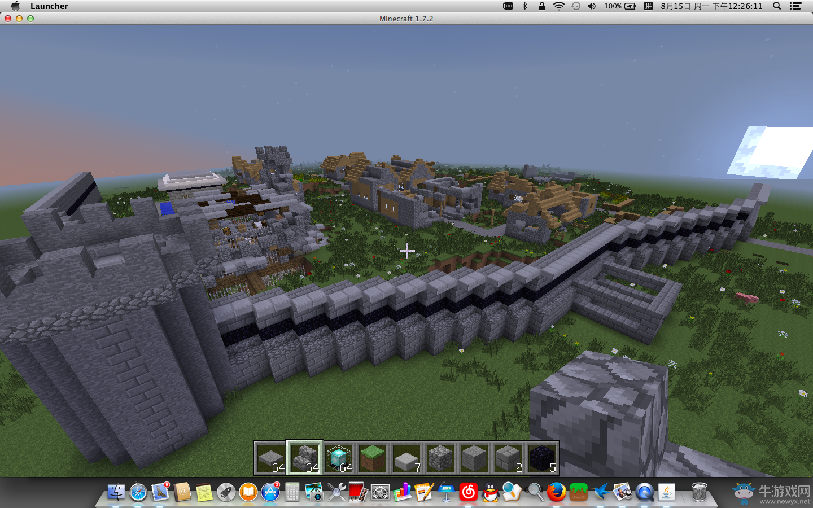
Task: Open the red NetEase Music icon
Action: [x=469, y=492]
